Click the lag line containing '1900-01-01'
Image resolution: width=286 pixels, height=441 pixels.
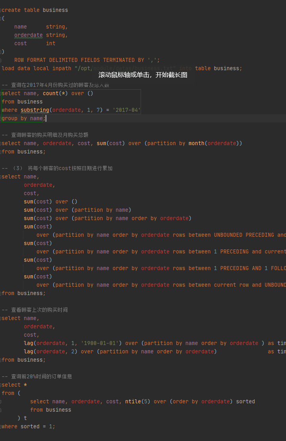point(155,343)
